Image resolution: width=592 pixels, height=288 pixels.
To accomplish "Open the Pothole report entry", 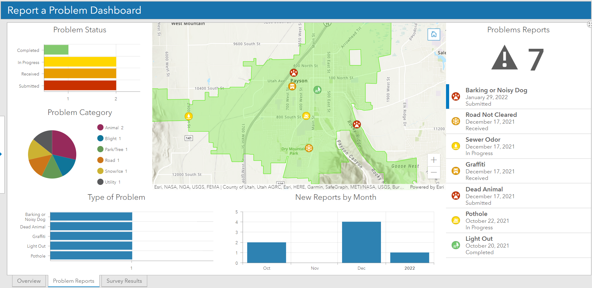I will (x=519, y=221).
